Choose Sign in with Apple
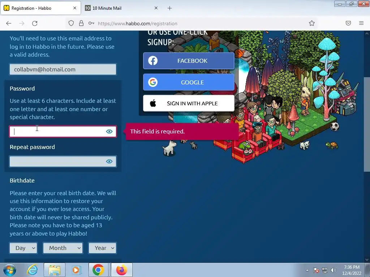Image resolution: width=370 pixels, height=277 pixels. point(189,104)
